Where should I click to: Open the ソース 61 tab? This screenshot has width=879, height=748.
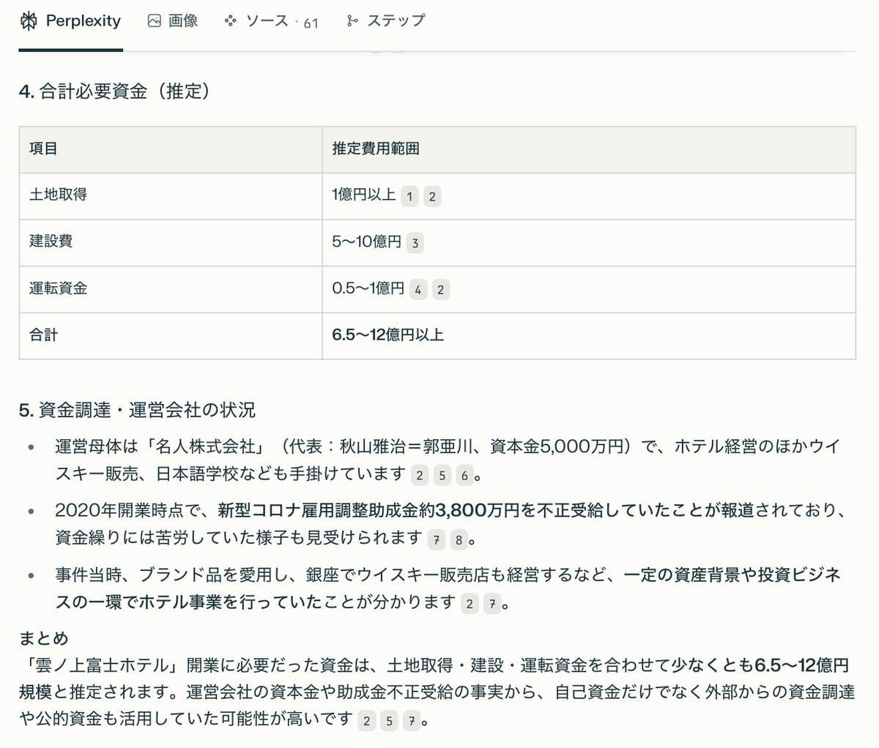[x=271, y=21]
